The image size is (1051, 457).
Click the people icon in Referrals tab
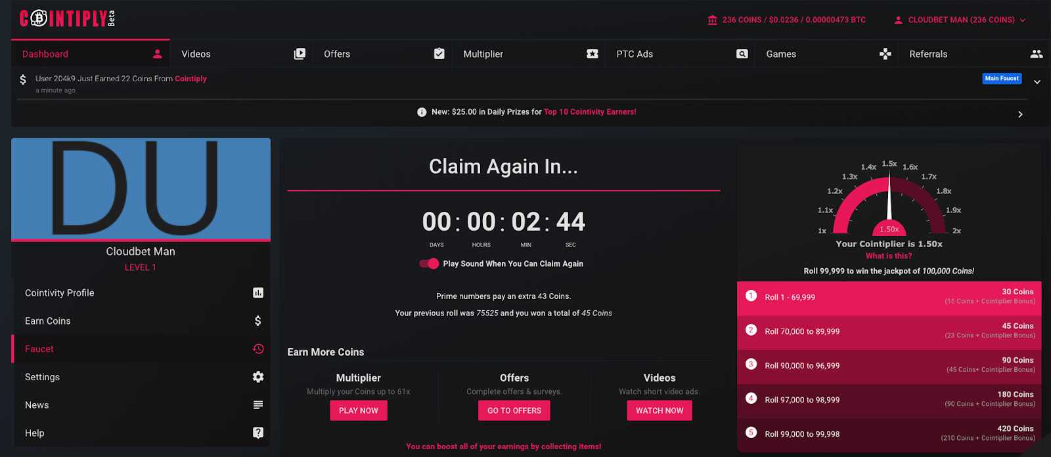1037,54
